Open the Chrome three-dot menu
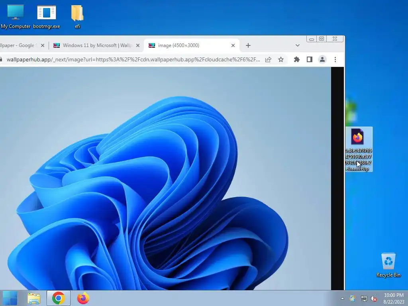This screenshot has height=306, width=408. pos(335,60)
